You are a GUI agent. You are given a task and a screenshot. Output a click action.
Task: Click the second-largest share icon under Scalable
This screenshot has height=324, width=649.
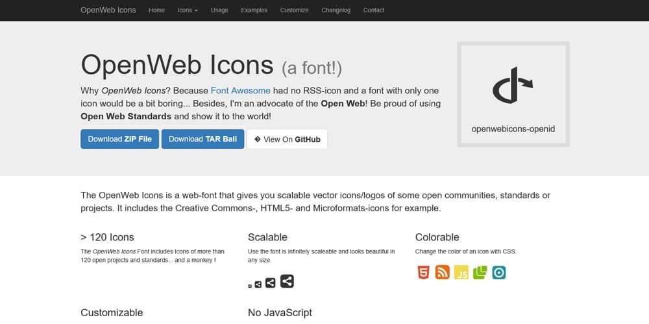click(x=270, y=283)
